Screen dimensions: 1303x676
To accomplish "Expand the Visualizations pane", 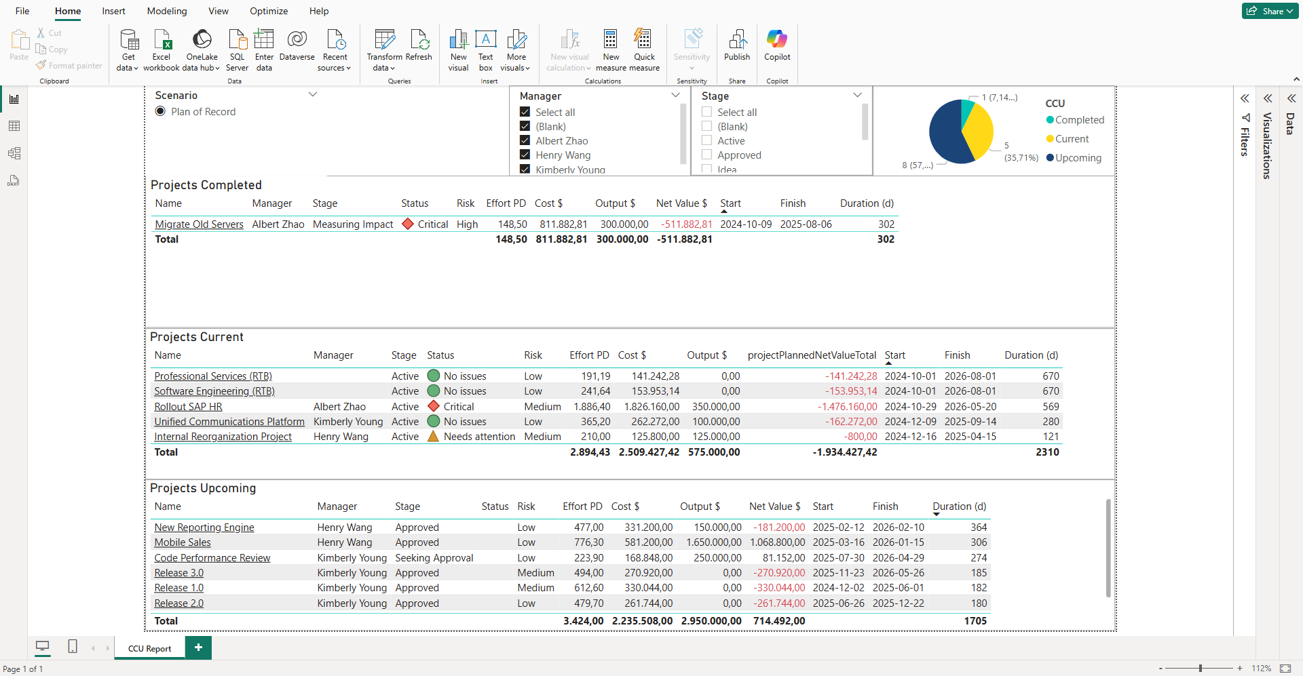I will click(1267, 98).
